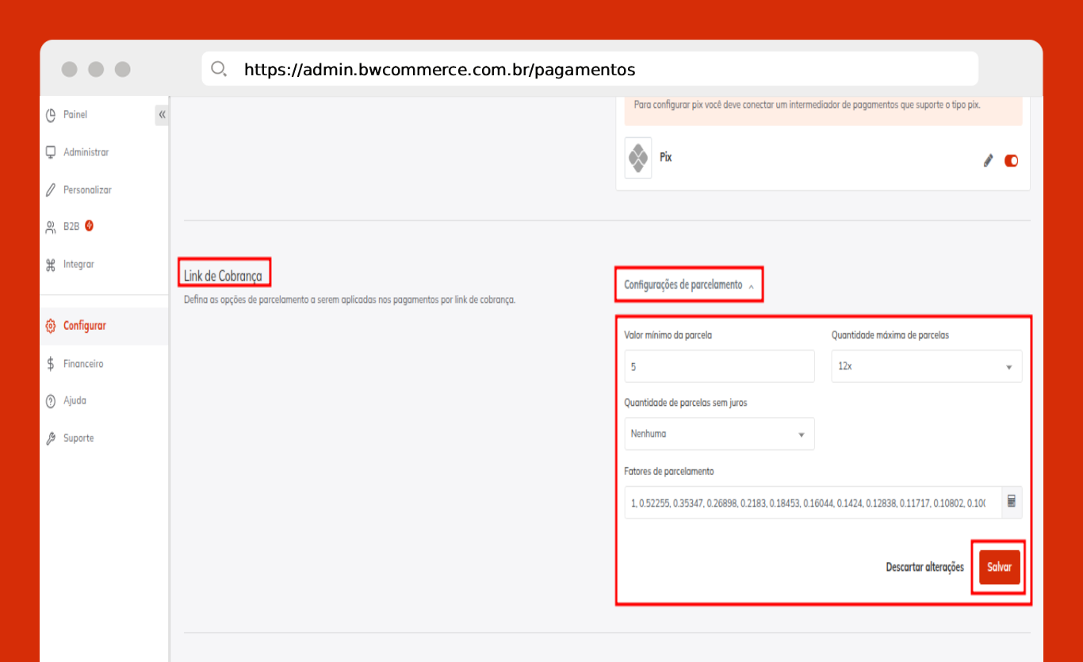Go to the Ajuda menu item
Image resolution: width=1083 pixels, height=662 pixels.
75,401
